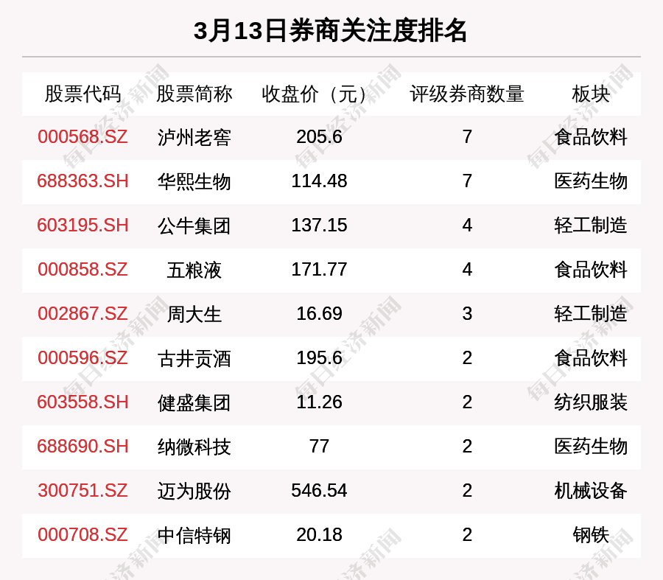Click broker count in 公牛集团 row
Image resolution: width=663 pixels, height=580 pixels.
coord(467,226)
